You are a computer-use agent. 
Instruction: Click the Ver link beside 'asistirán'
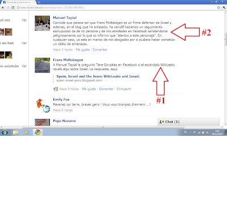pyautogui.click(x=24, y=66)
